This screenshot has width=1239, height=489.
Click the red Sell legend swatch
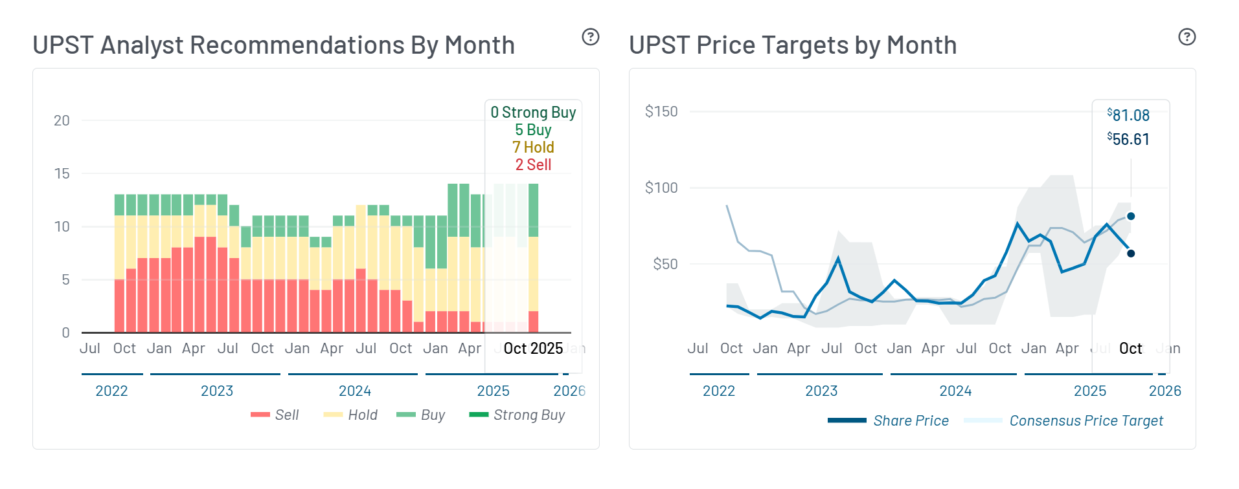coord(260,415)
